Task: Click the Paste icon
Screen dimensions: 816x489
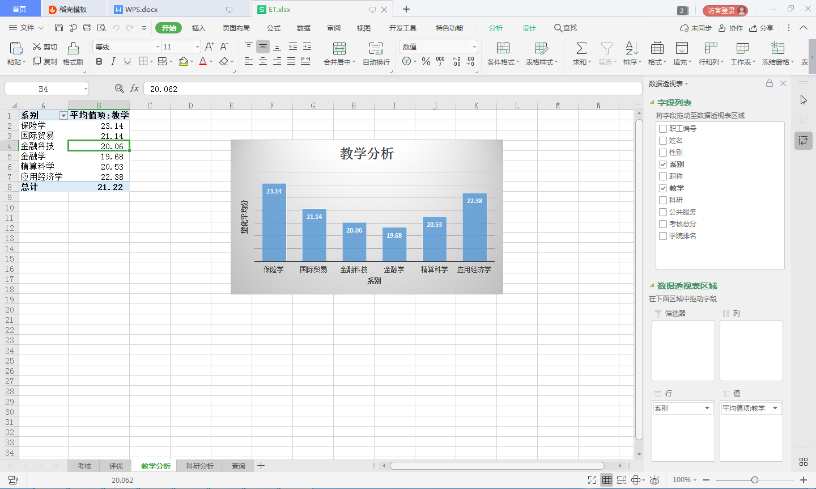Action: click(x=16, y=48)
